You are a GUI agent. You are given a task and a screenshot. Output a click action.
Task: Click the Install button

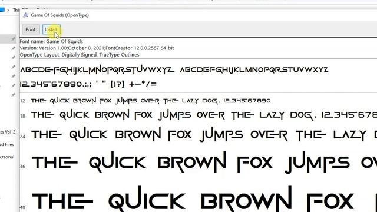(x=51, y=29)
